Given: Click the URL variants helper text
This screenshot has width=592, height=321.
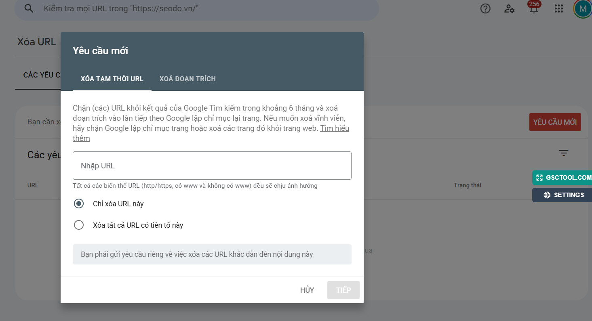Looking at the screenshot, I should [195, 186].
